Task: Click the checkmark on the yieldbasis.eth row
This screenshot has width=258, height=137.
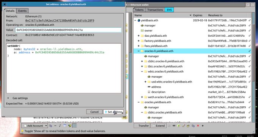Action: point(250,20)
